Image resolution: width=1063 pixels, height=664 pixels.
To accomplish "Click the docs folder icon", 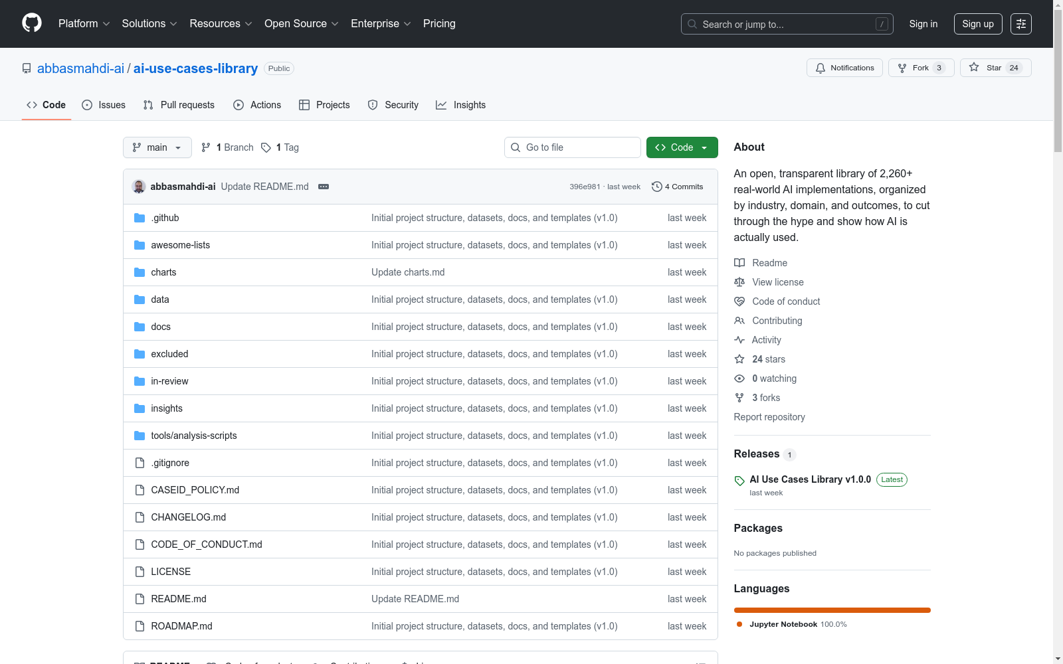I will (x=140, y=327).
